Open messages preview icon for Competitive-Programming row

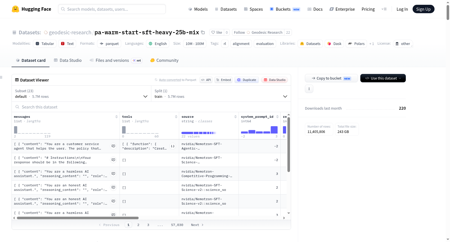coord(113,174)
